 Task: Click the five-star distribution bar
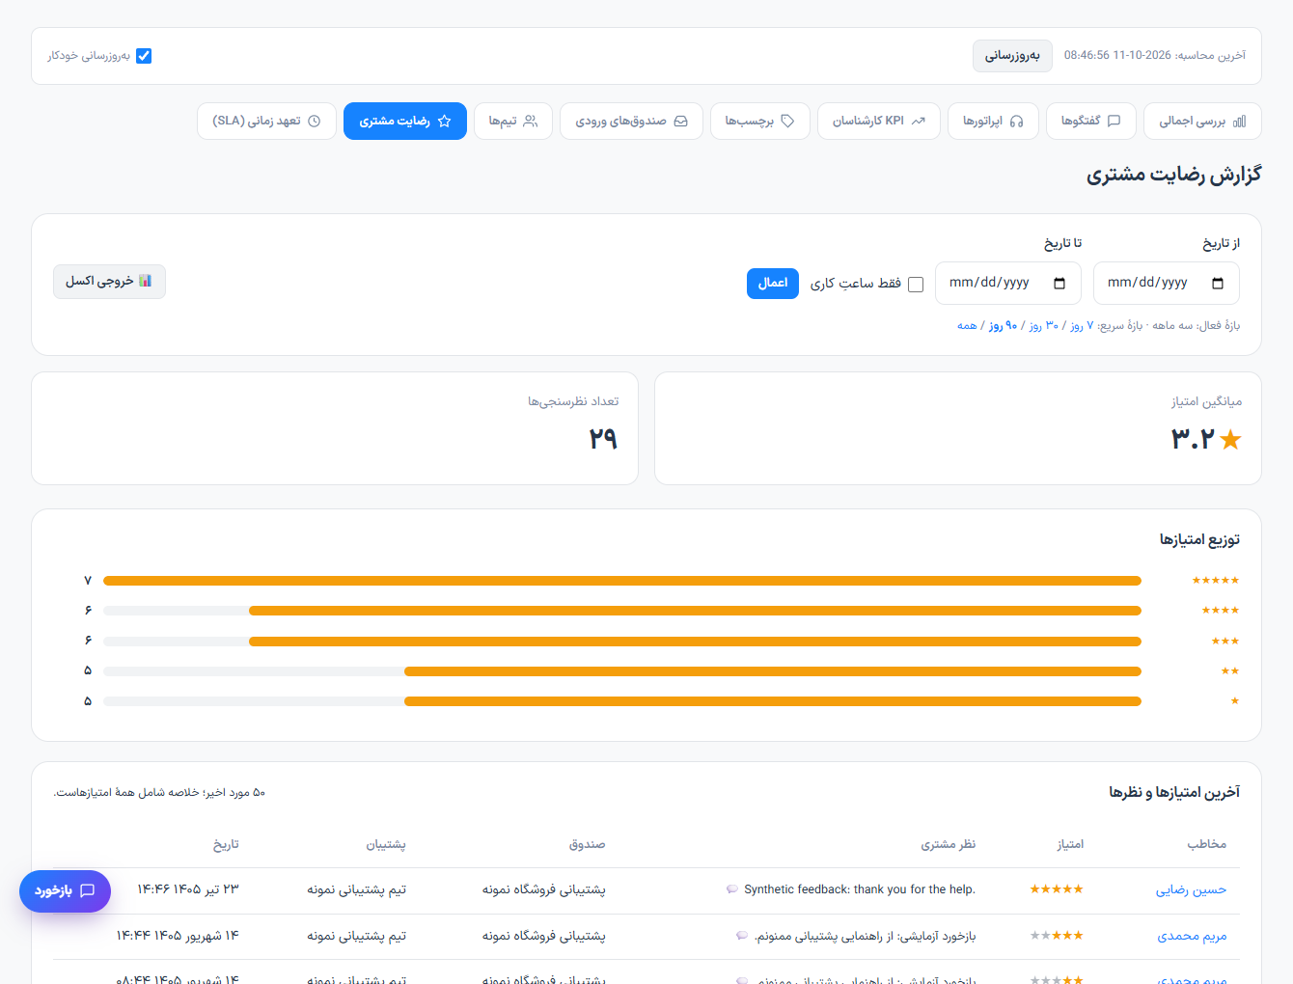point(622,581)
